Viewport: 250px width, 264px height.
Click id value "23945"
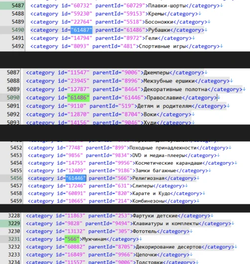coord(78,81)
